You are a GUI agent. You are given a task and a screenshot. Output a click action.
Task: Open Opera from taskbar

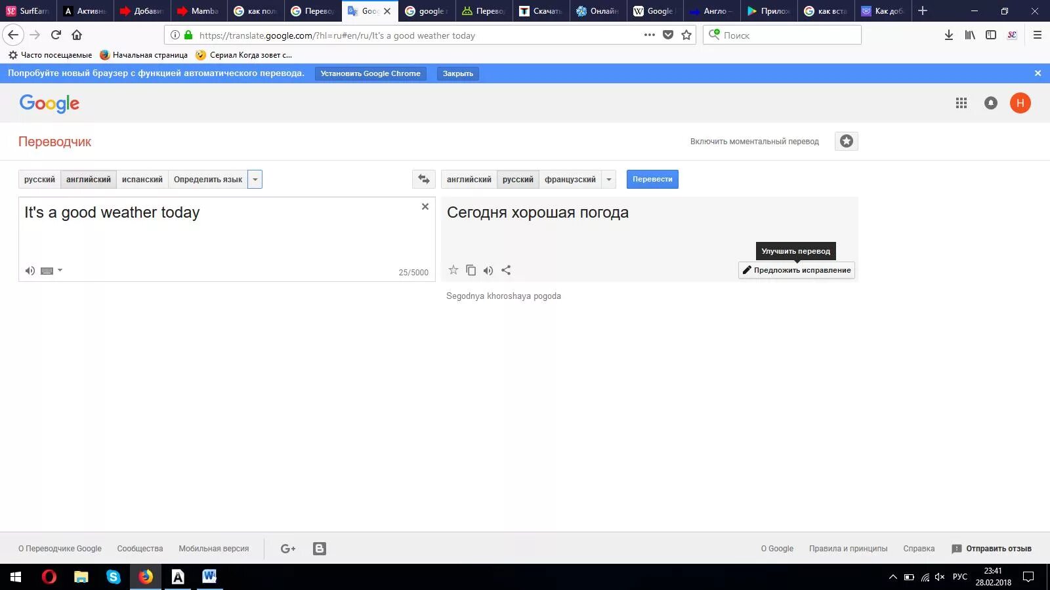click(x=49, y=577)
